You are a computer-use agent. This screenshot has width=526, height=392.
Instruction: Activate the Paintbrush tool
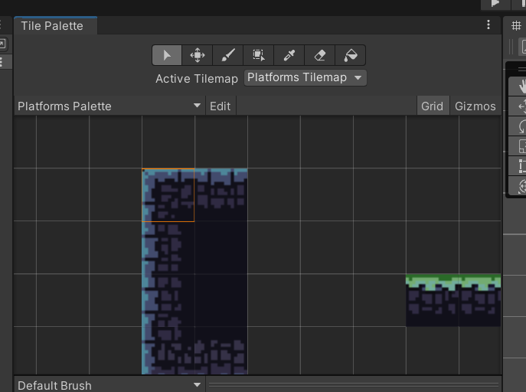(x=227, y=55)
